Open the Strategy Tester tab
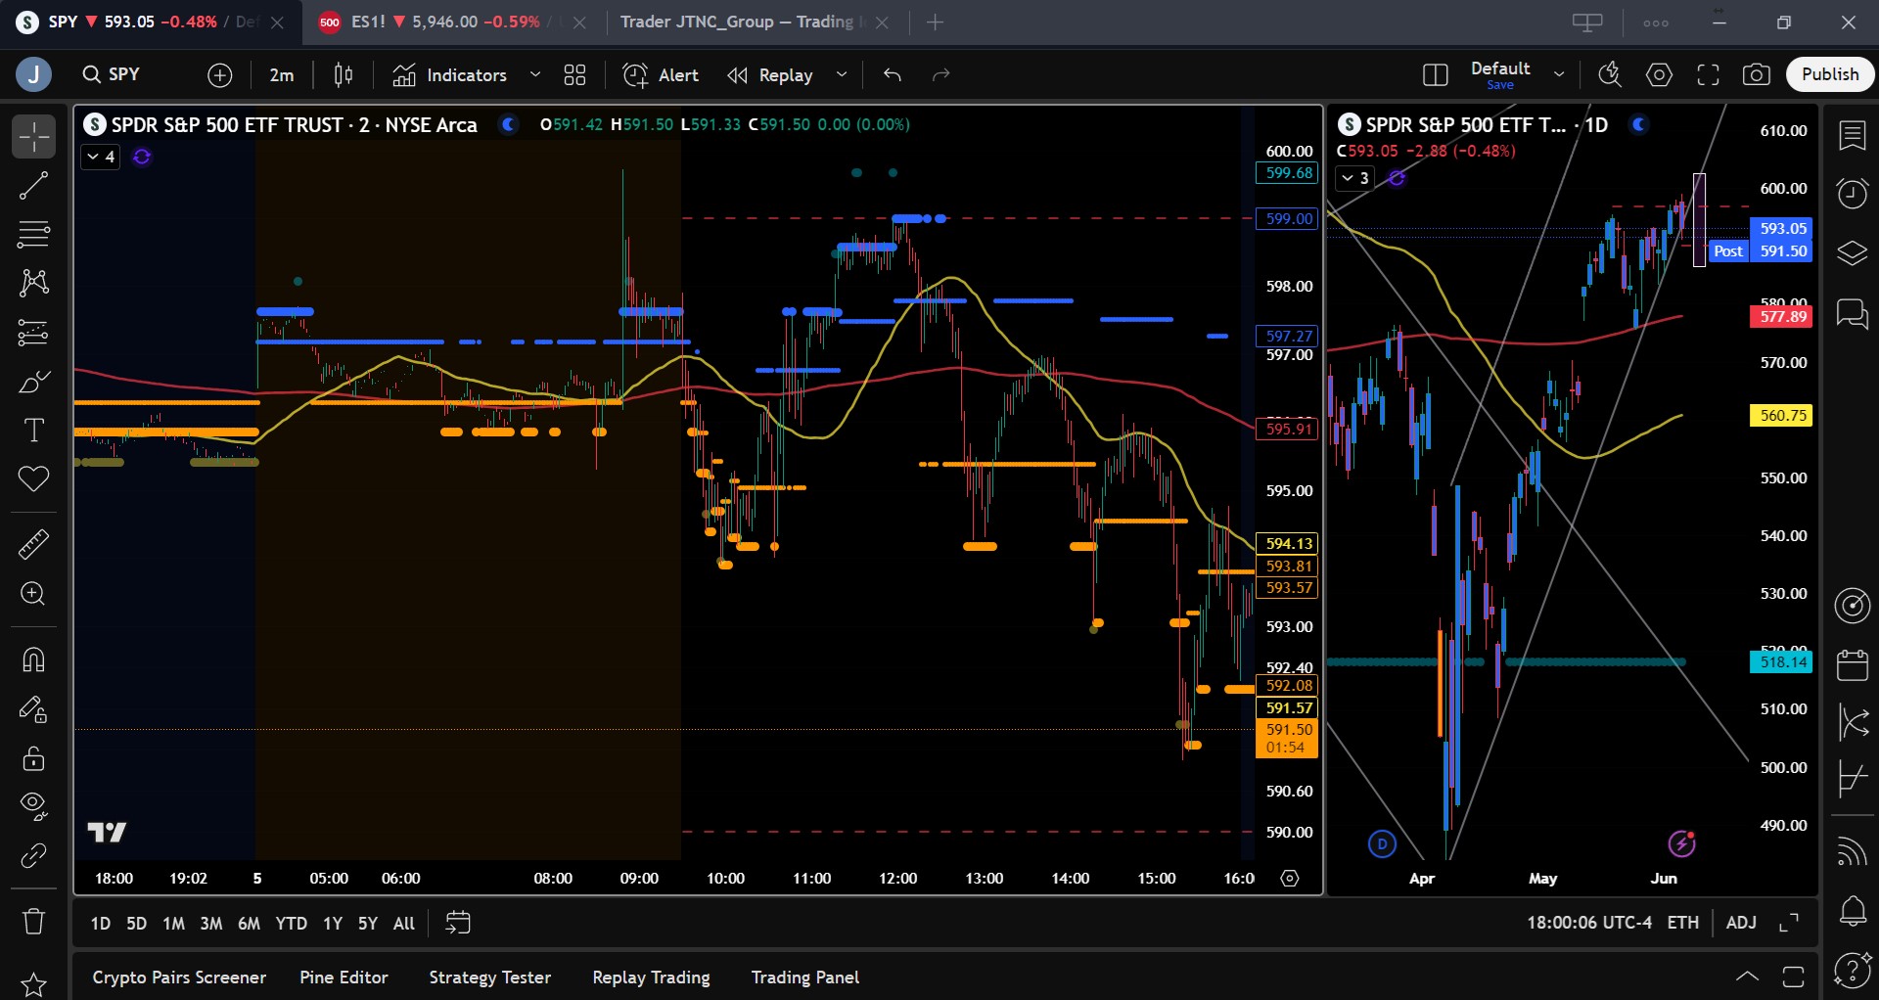The width and height of the screenshot is (1879, 1000). point(490,977)
